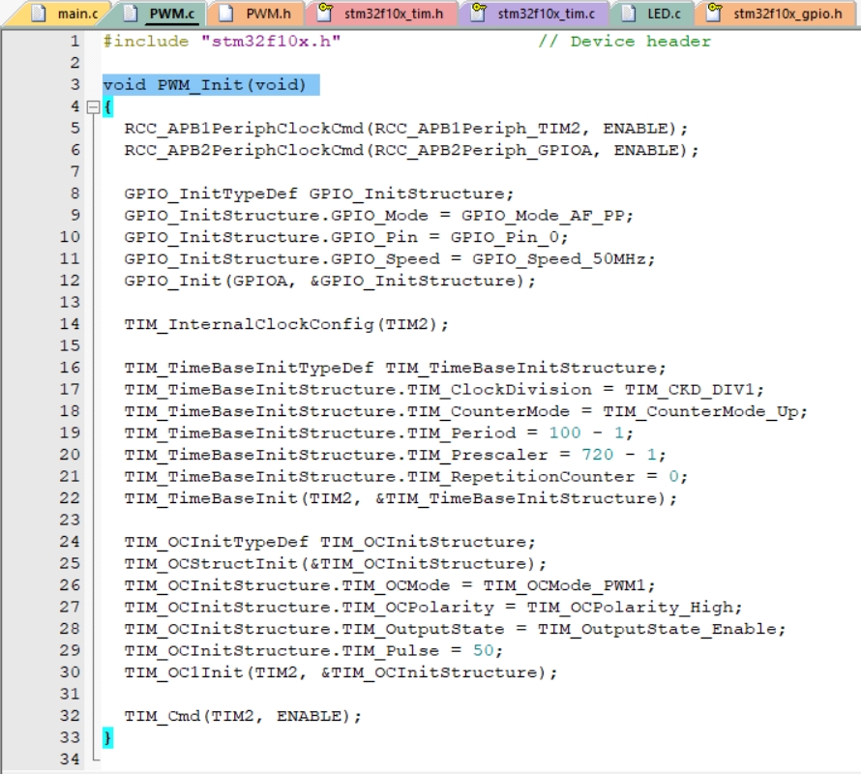Click the number 720 in TIM_Prescaler line
This screenshot has width=861, height=774.
597,455
